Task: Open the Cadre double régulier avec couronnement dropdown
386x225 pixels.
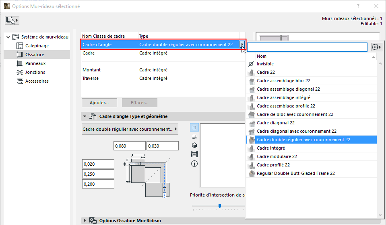Action: (x=130, y=129)
